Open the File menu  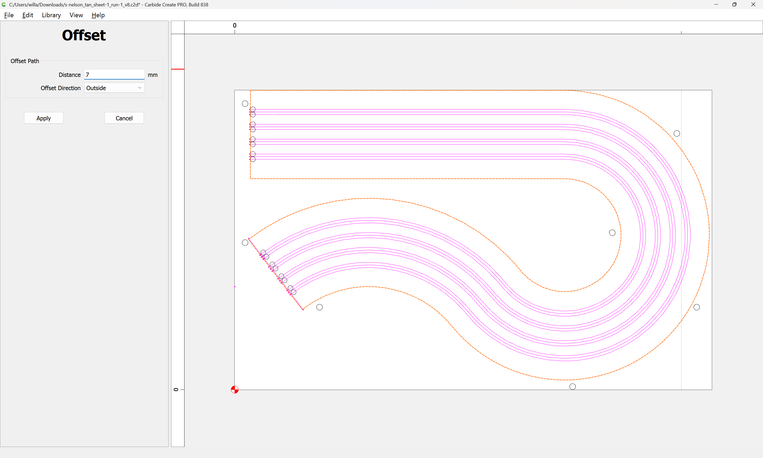coord(9,15)
